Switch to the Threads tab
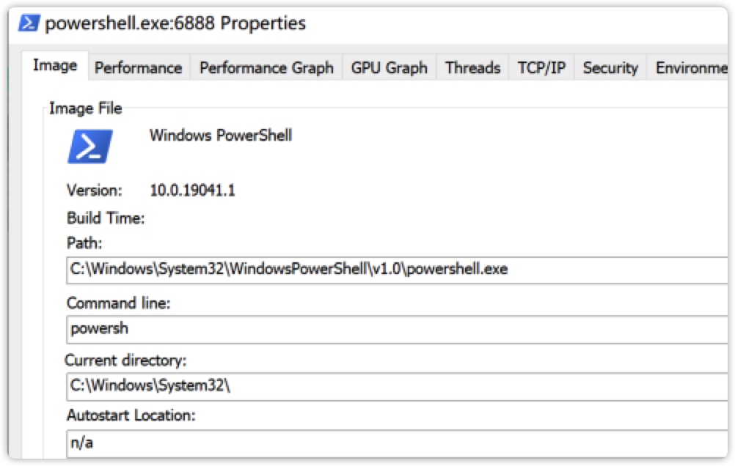Viewport: 735px width, 466px height. click(472, 68)
